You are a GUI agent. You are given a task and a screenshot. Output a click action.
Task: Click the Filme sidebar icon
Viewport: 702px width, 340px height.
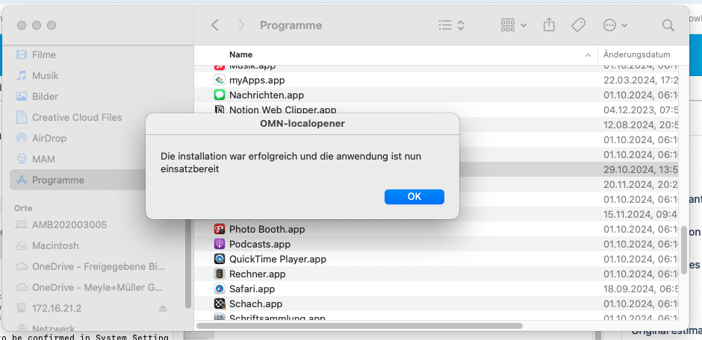click(22, 55)
